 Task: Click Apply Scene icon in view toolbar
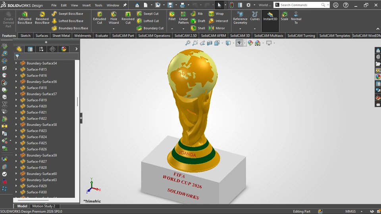click(258, 43)
